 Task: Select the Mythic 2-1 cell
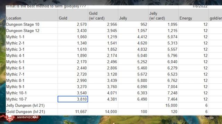click(32, 43)
